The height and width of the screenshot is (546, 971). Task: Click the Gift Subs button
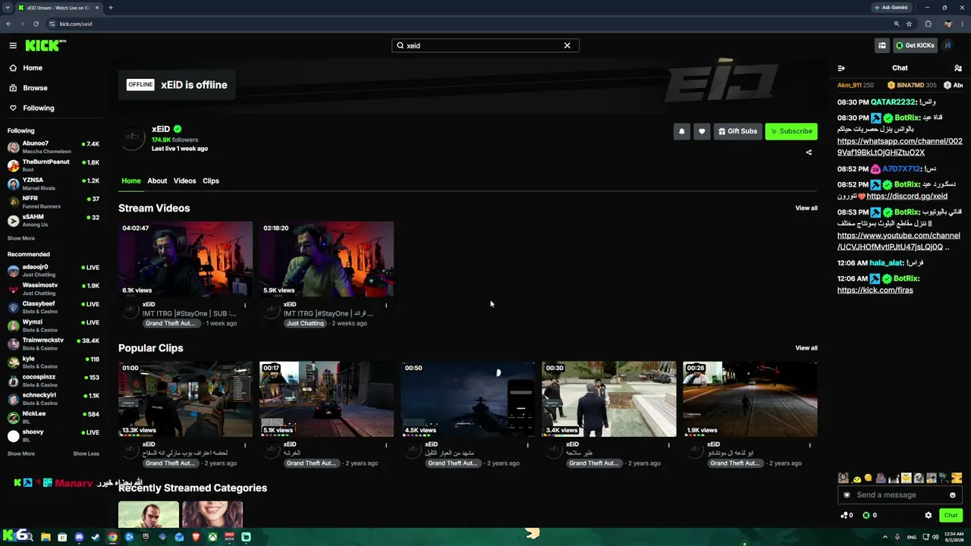(x=737, y=131)
